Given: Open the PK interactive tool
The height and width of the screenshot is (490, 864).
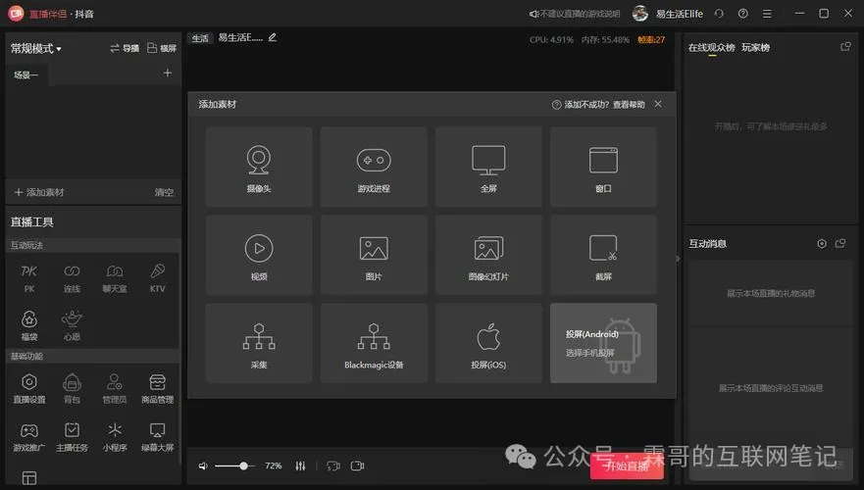Looking at the screenshot, I should click(x=28, y=276).
